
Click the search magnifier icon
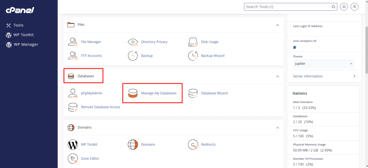(x=333, y=7)
